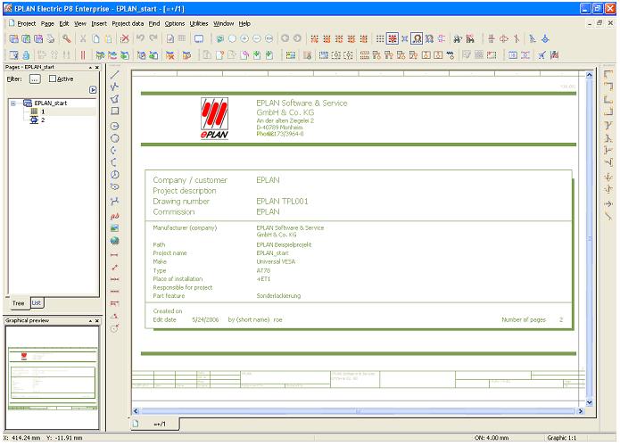This screenshot has width=620, height=446.
Task: Click the Find binoculars icon
Action: (458, 38)
